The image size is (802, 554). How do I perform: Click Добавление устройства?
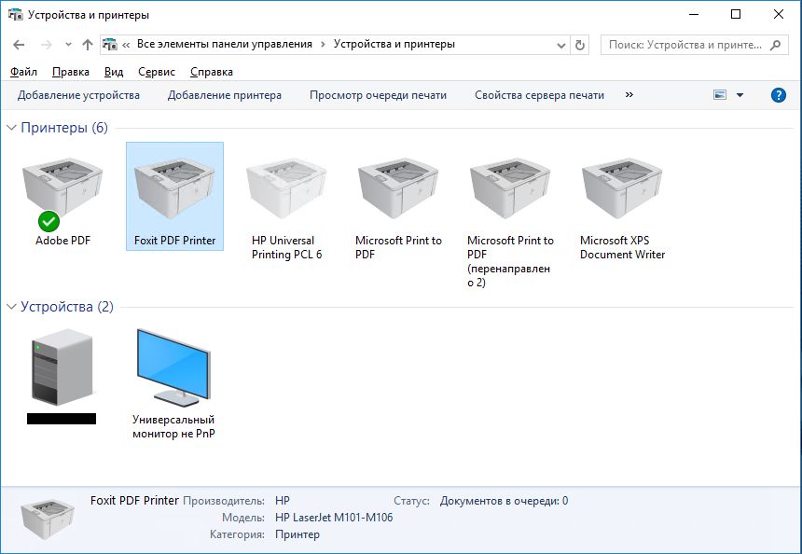78,95
